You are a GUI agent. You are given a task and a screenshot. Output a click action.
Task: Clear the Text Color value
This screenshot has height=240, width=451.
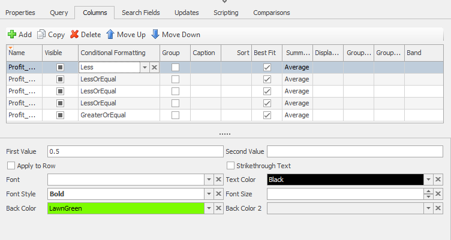(x=439, y=180)
